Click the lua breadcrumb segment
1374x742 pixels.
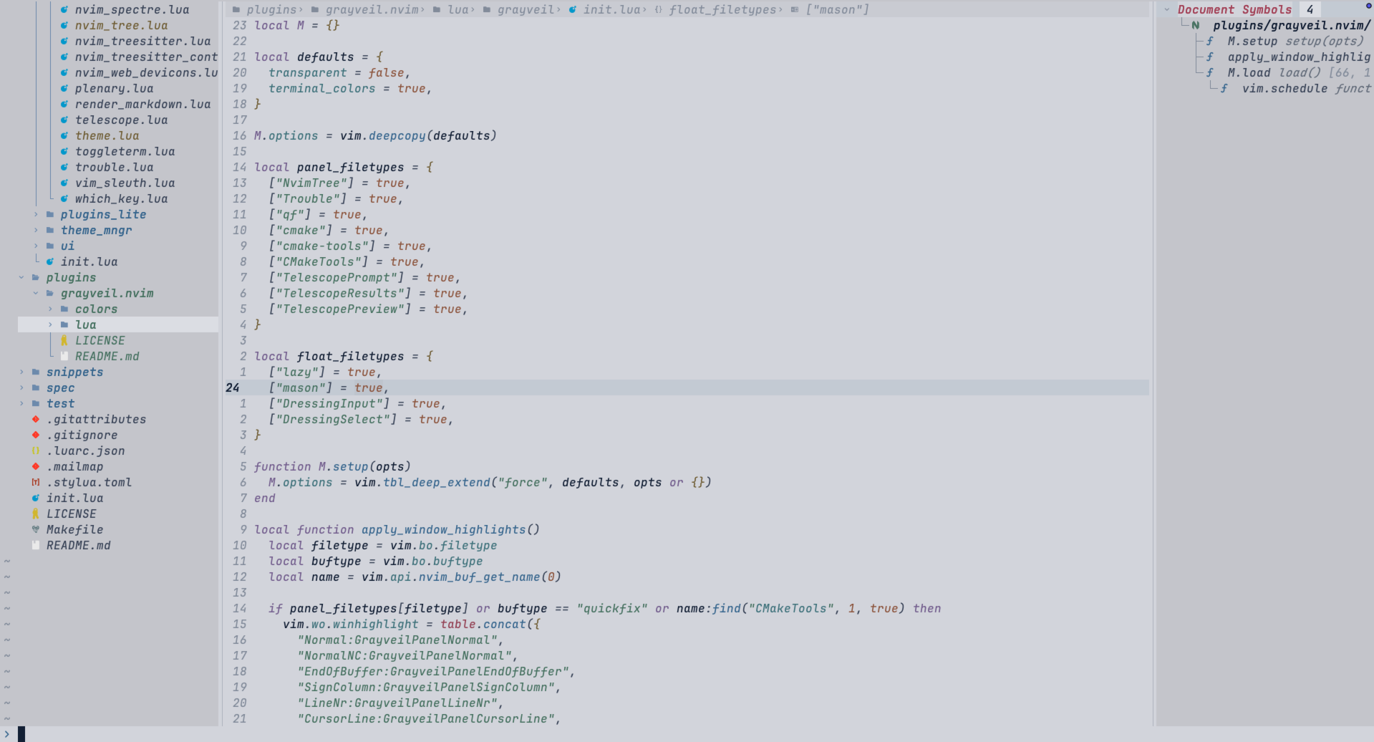tap(458, 9)
